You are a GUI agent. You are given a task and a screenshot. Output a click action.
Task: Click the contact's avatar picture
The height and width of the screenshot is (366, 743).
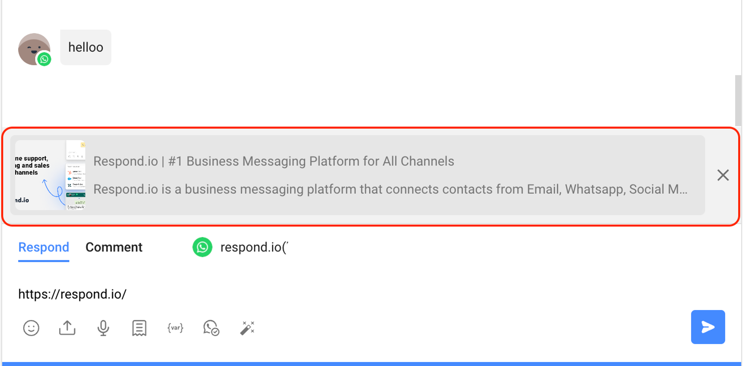[x=33, y=49]
